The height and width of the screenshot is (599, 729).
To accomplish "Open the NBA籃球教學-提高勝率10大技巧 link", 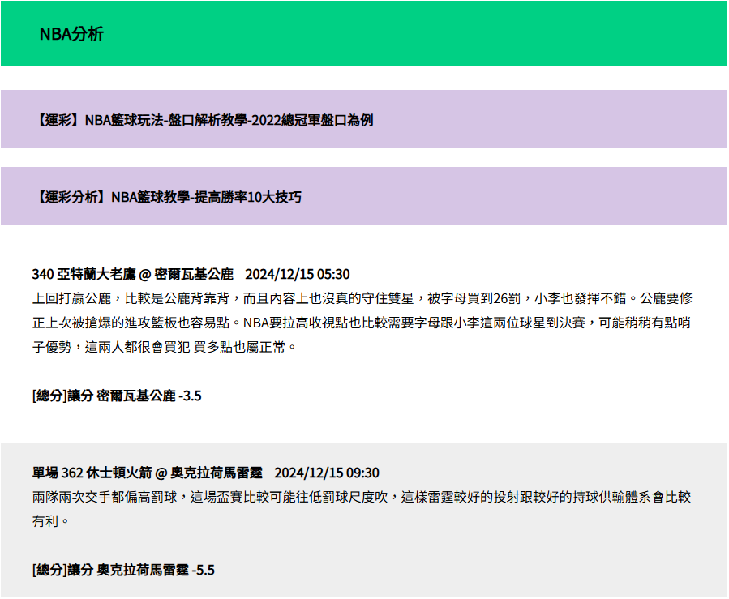I will tap(166, 197).
